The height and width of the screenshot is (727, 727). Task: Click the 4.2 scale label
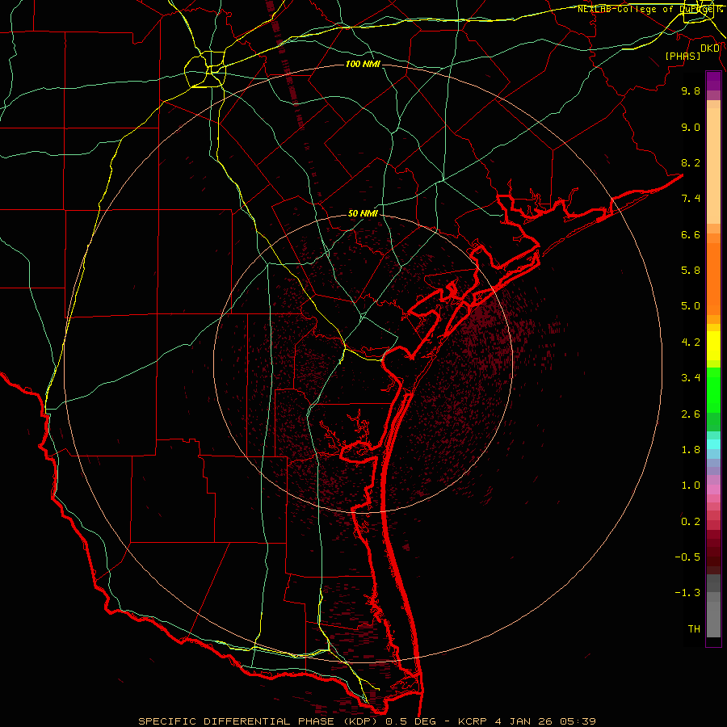tap(691, 342)
